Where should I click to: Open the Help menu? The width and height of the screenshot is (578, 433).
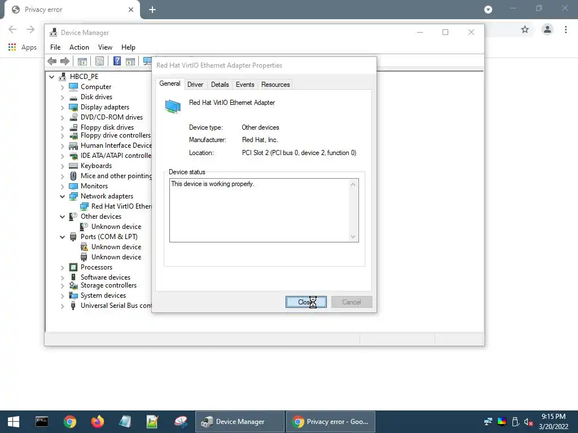pos(128,47)
